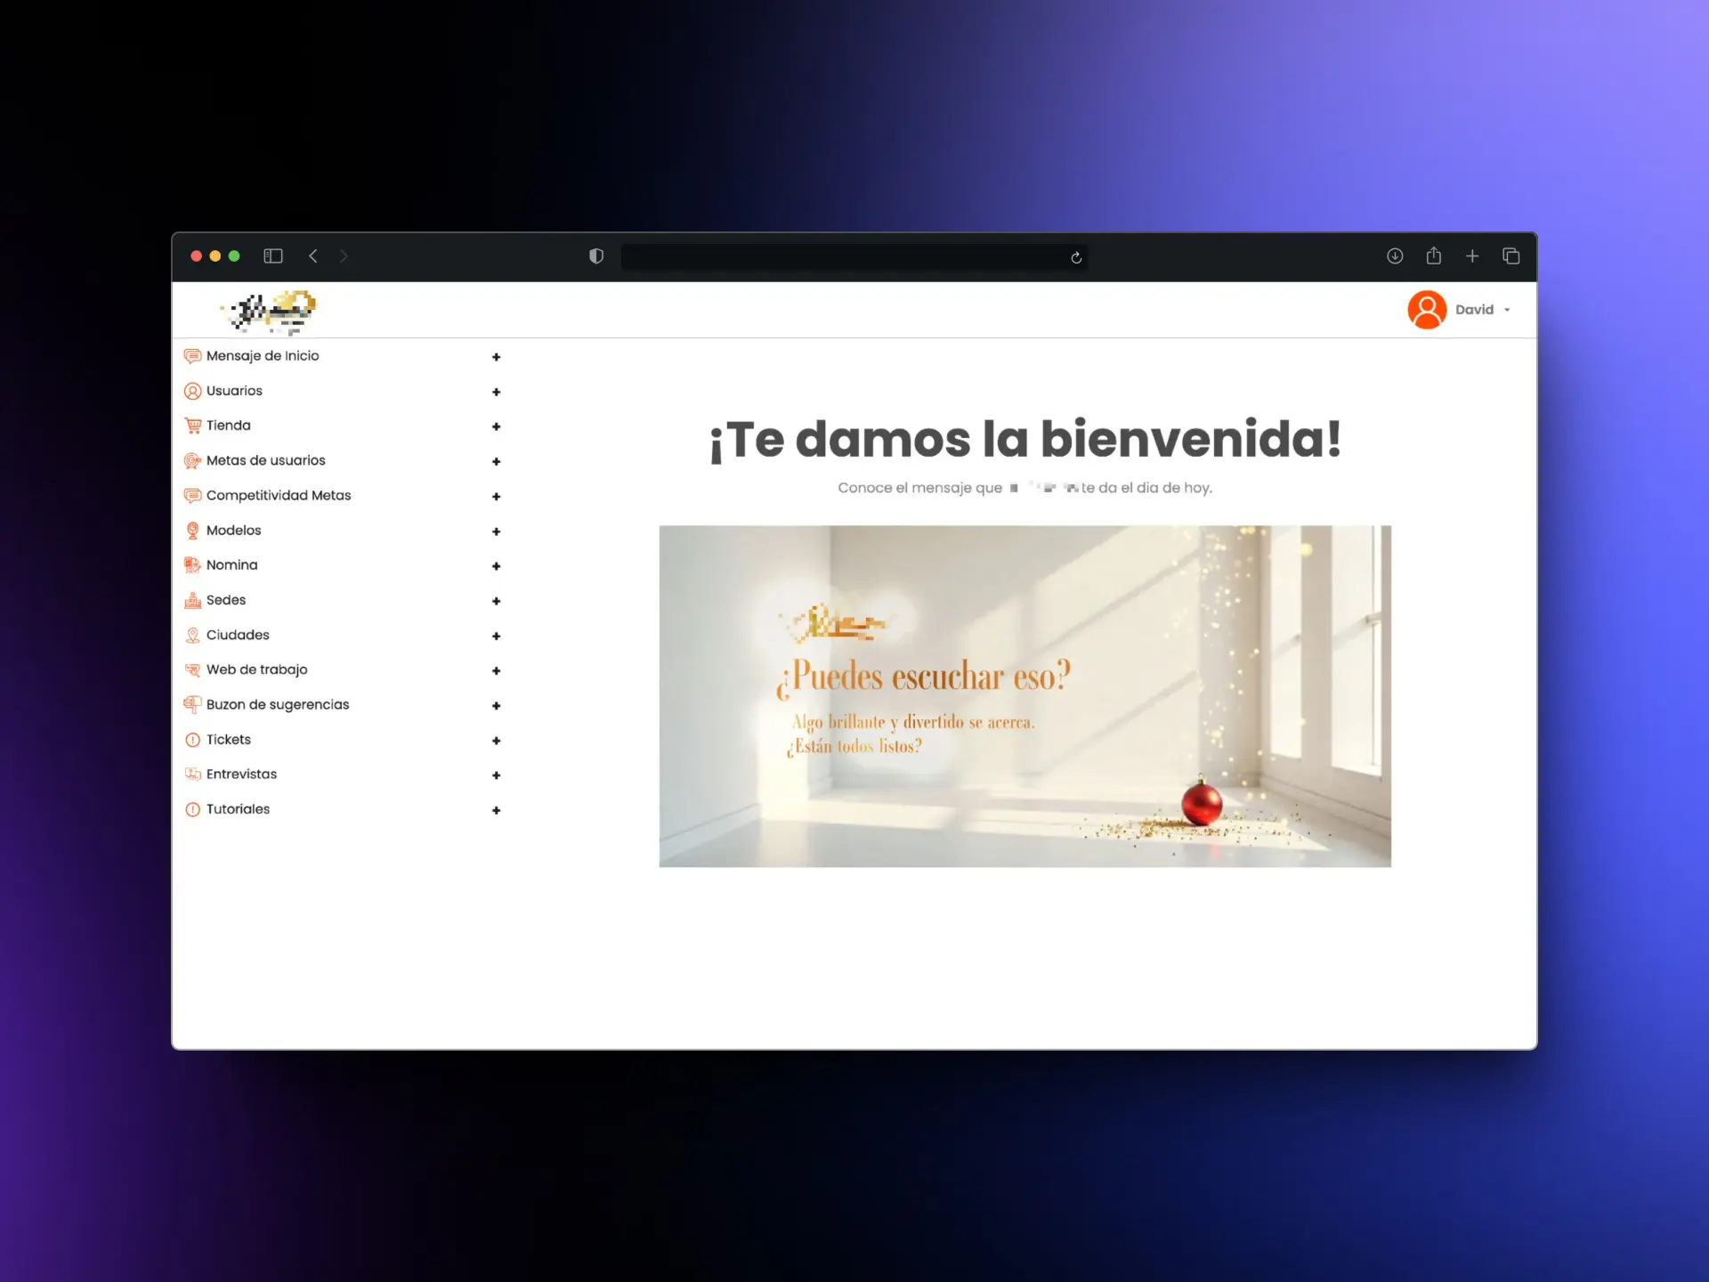Show the tab overview

pos(1511,256)
